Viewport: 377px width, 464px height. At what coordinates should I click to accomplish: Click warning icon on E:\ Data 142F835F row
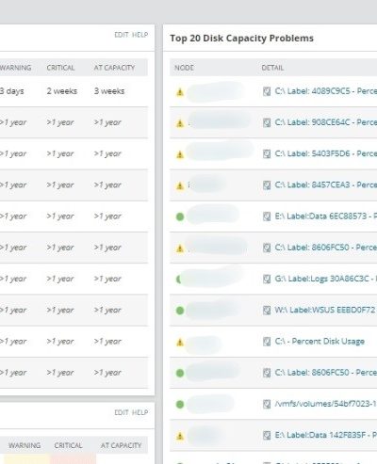[x=180, y=436]
